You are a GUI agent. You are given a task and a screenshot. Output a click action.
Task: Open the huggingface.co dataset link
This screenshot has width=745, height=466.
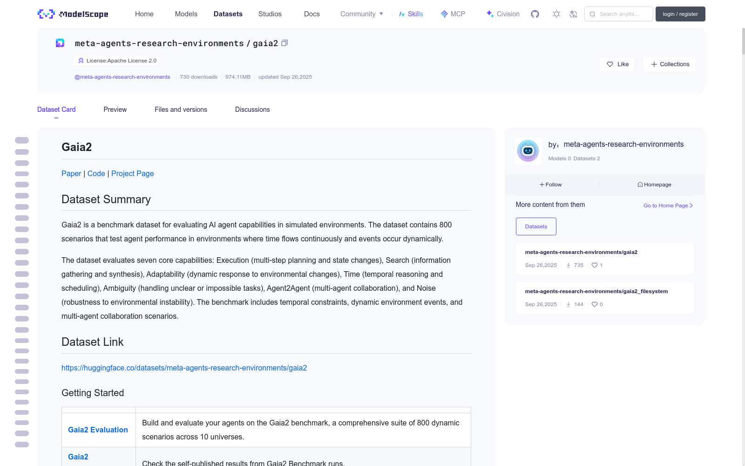(x=184, y=368)
